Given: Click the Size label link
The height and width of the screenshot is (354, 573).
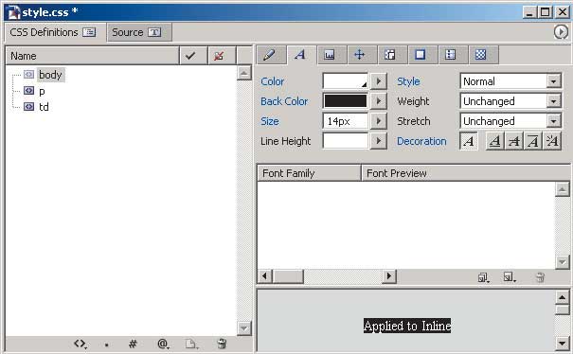Looking at the screenshot, I should 270,121.
